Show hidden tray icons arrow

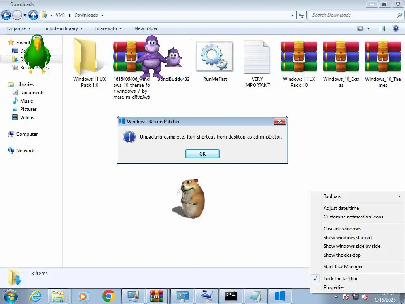click(x=336, y=297)
